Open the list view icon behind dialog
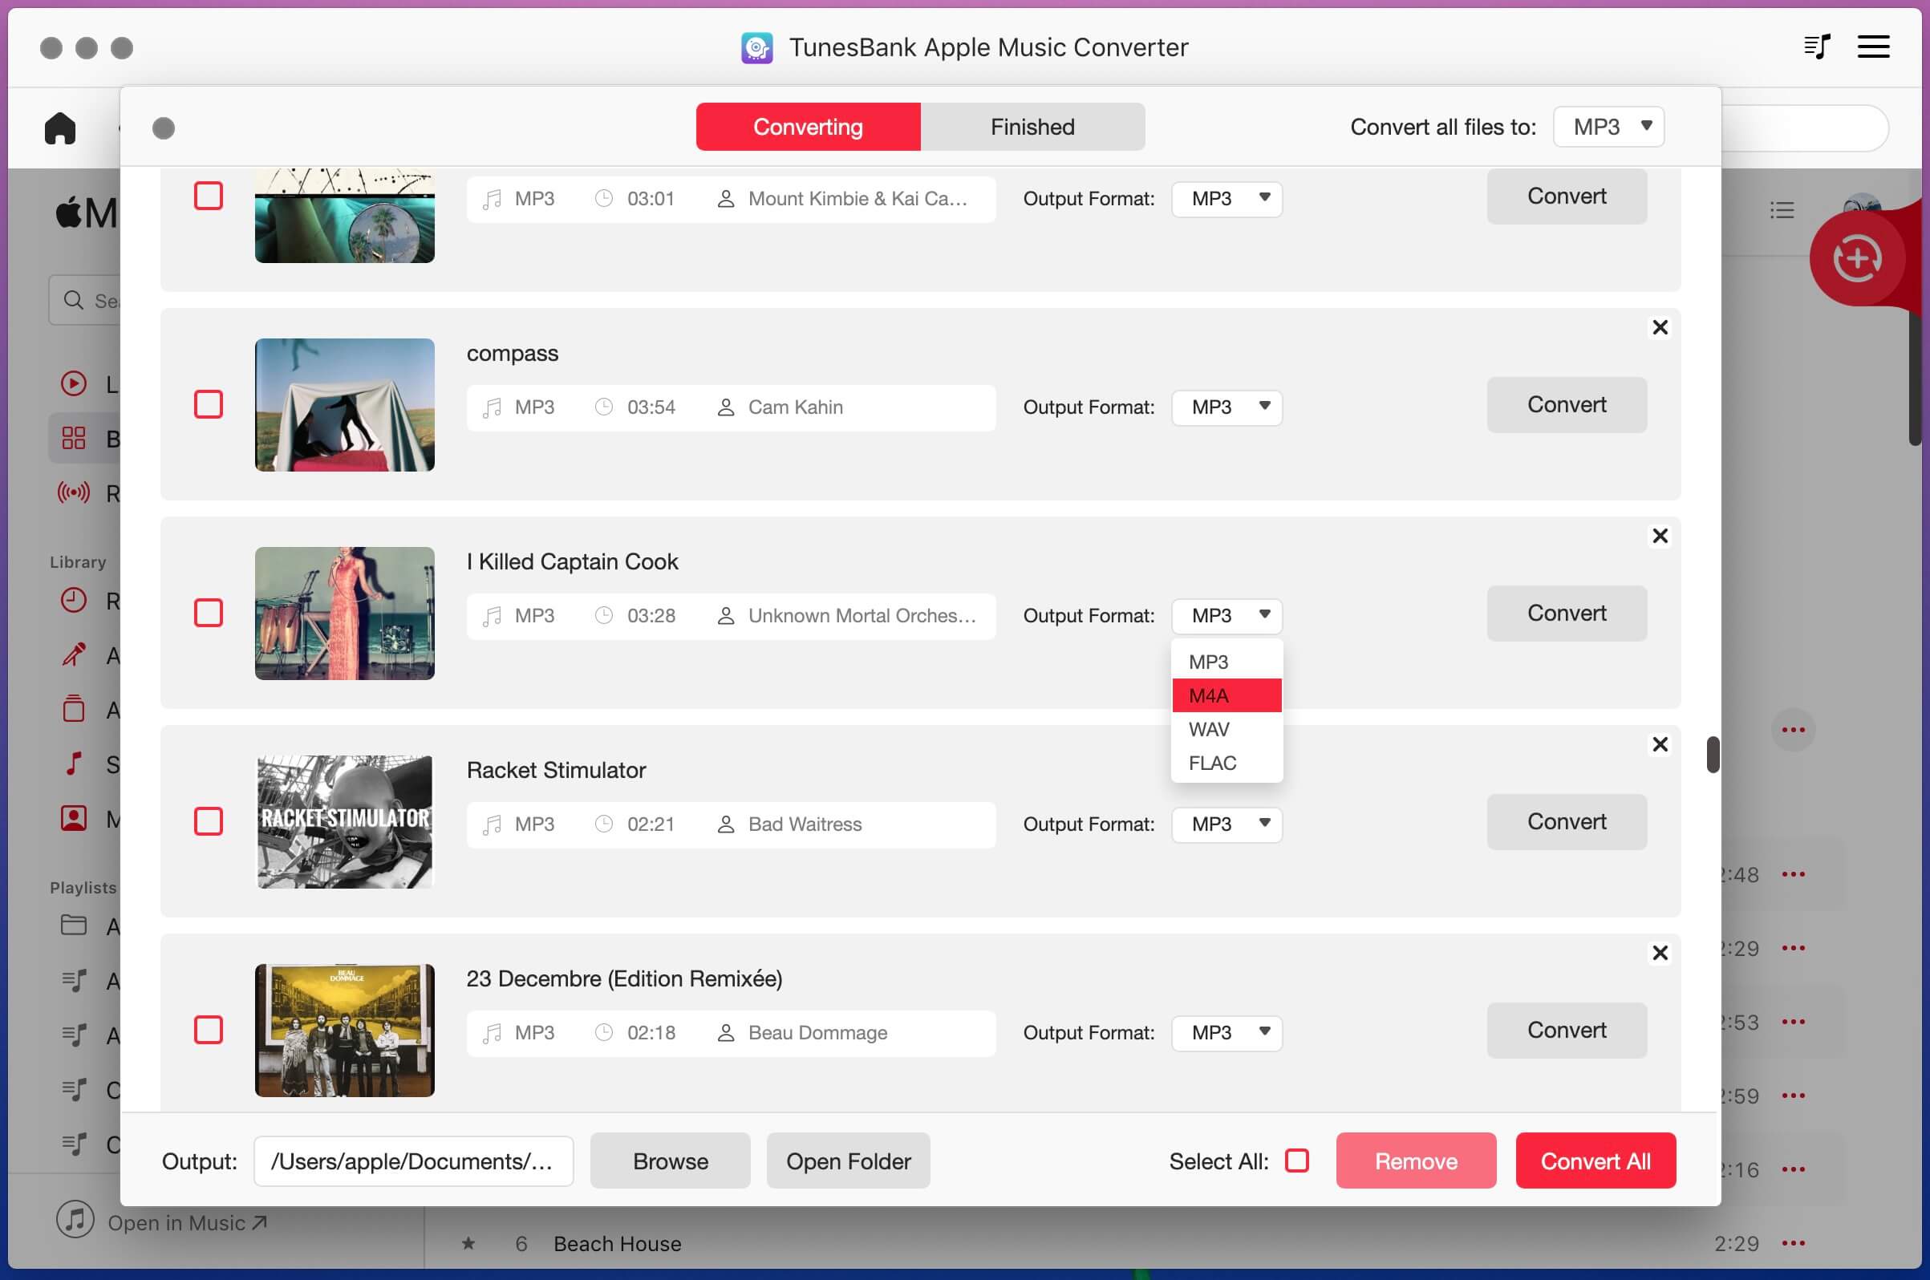This screenshot has width=1930, height=1280. (1782, 211)
